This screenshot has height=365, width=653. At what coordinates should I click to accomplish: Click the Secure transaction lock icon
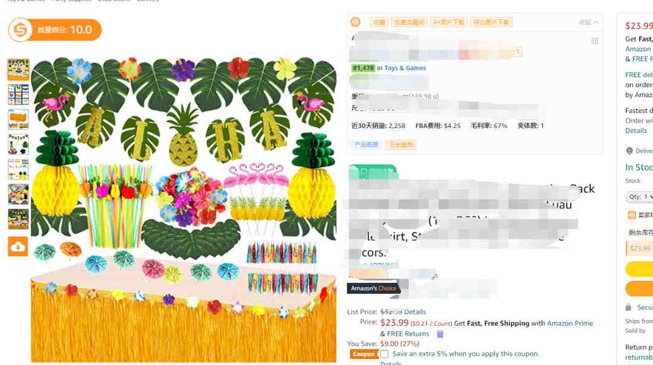628,307
